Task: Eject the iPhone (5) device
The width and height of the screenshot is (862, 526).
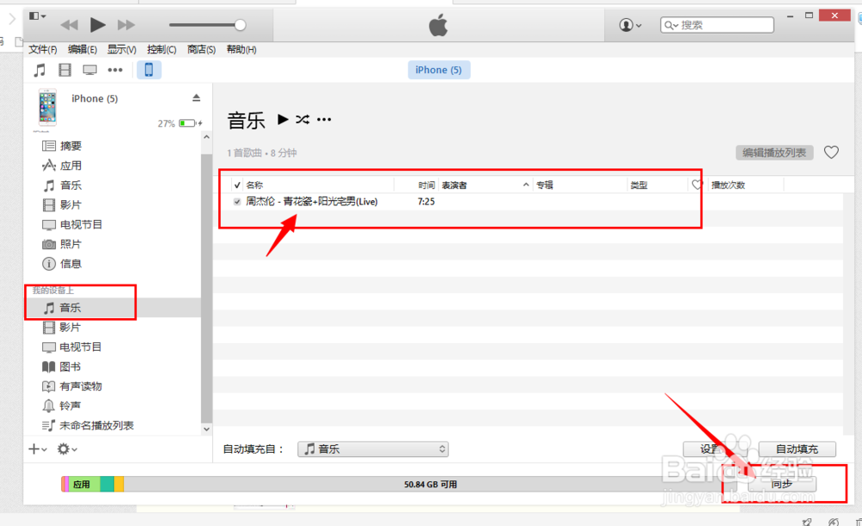Action: (197, 98)
